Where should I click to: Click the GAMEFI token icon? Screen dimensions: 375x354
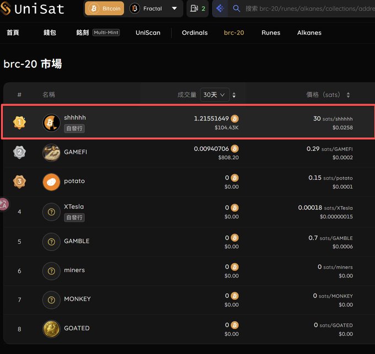(x=51, y=153)
